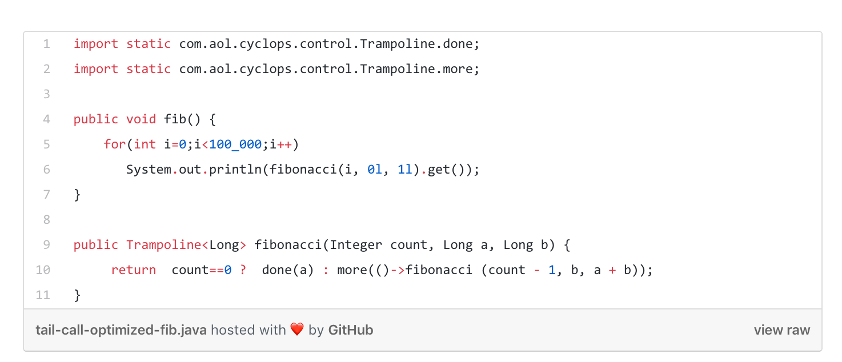Click the Trampoline<Long> return type
842x362 pixels.
[x=186, y=245]
